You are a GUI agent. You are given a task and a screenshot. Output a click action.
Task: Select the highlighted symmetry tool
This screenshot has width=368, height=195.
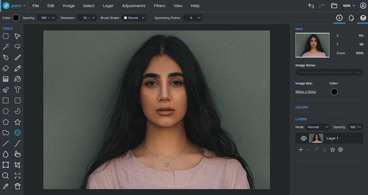click(17, 133)
